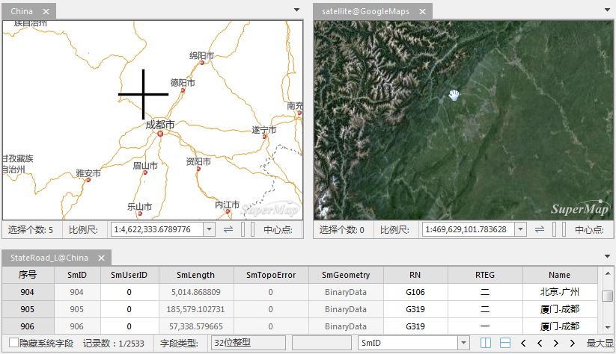616x354 pixels.
Task: Click the vertical split layout icon in table bar
Action: (x=485, y=343)
